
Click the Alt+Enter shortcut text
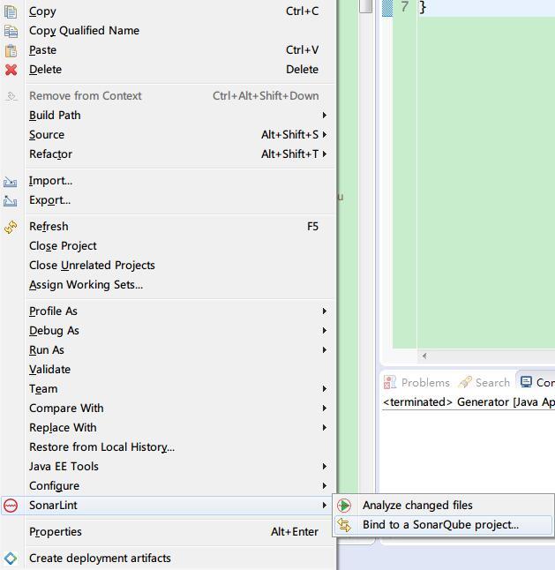tap(295, 532)
